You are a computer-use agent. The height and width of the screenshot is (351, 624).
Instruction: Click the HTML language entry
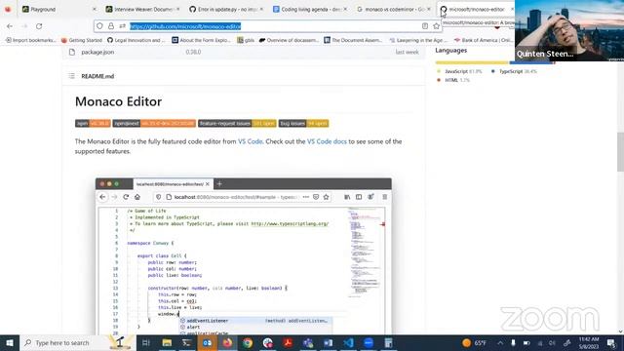coord(453,80)
